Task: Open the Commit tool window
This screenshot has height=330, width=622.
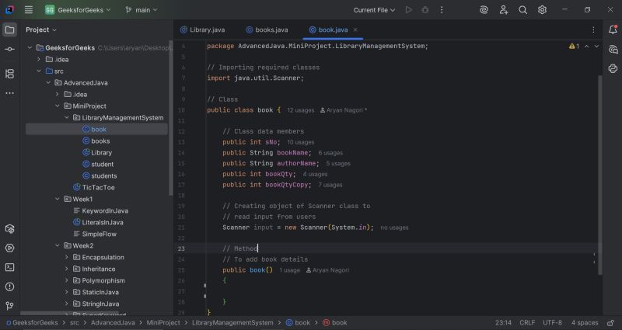Action: coord(10,49)
